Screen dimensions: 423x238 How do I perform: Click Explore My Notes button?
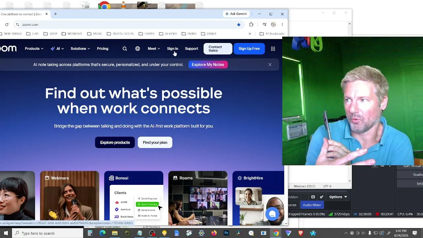pos(208,64)
